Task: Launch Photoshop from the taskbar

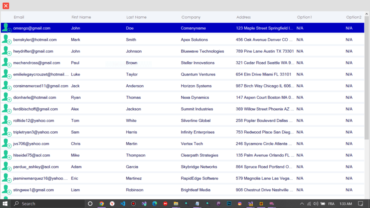Action: tap(229, 203)
